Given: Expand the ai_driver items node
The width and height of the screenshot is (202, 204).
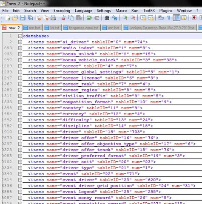Looking at the screenshot, I should 20,42.
